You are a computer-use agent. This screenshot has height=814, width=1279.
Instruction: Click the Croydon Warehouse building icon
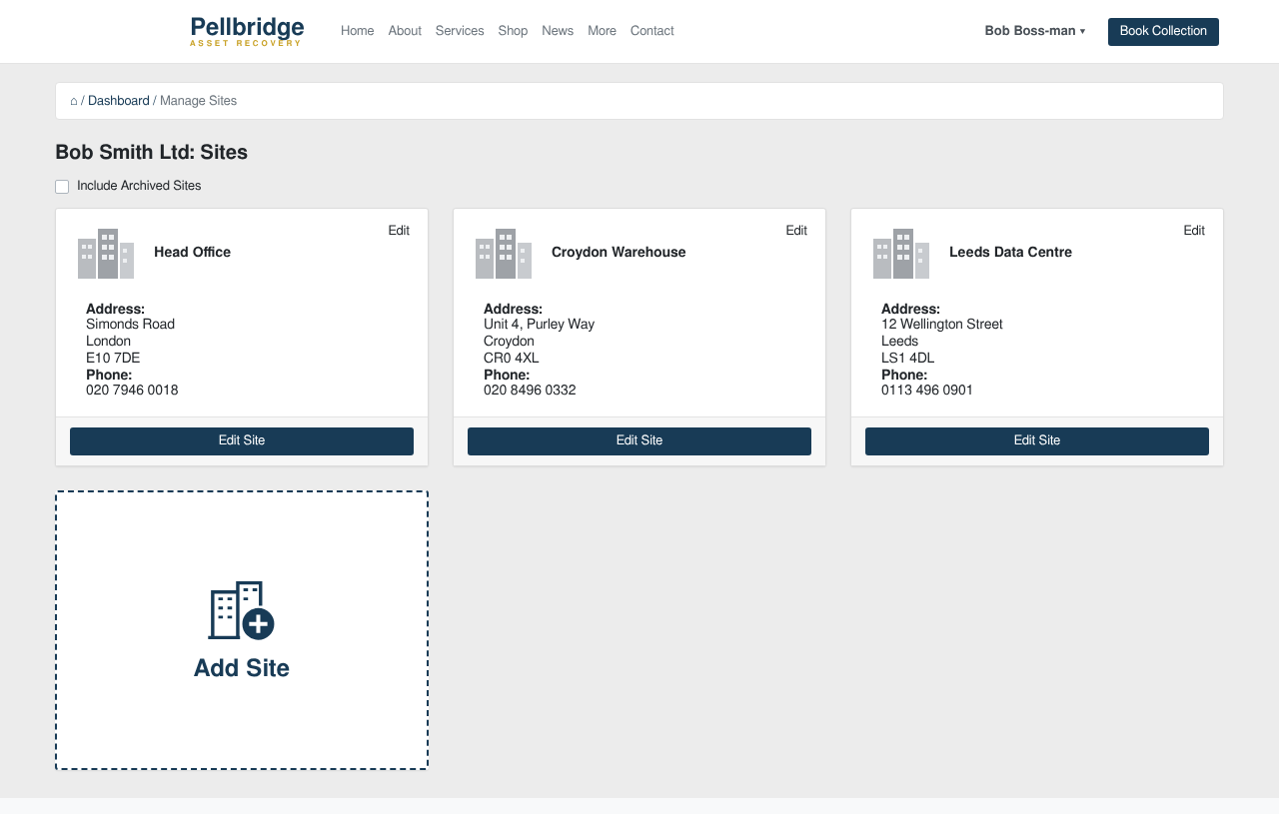(x=504, y=254)
